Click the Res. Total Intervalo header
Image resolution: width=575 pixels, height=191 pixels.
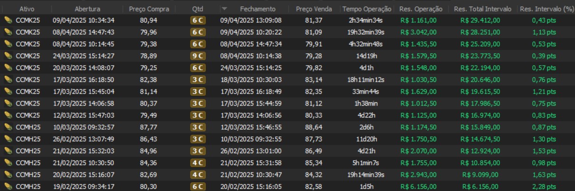tap(482, 9)
